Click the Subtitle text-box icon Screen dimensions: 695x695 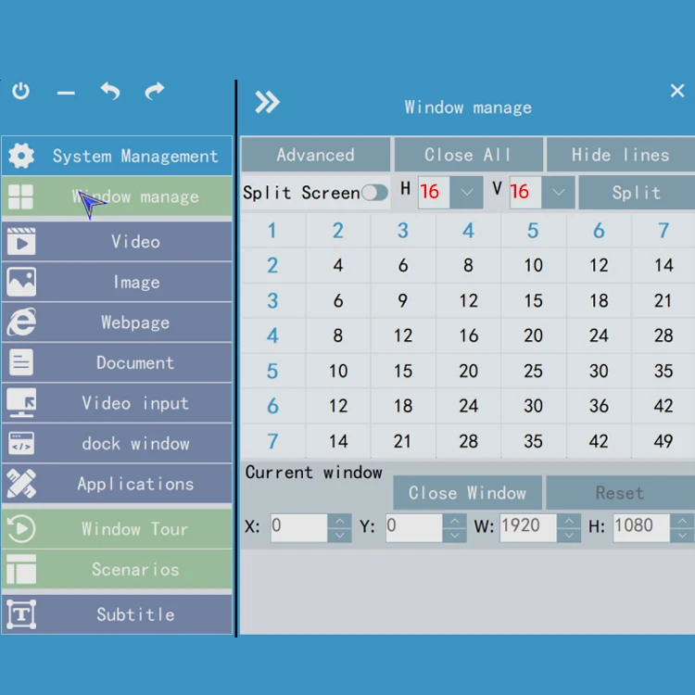click(x=21, y=614)
